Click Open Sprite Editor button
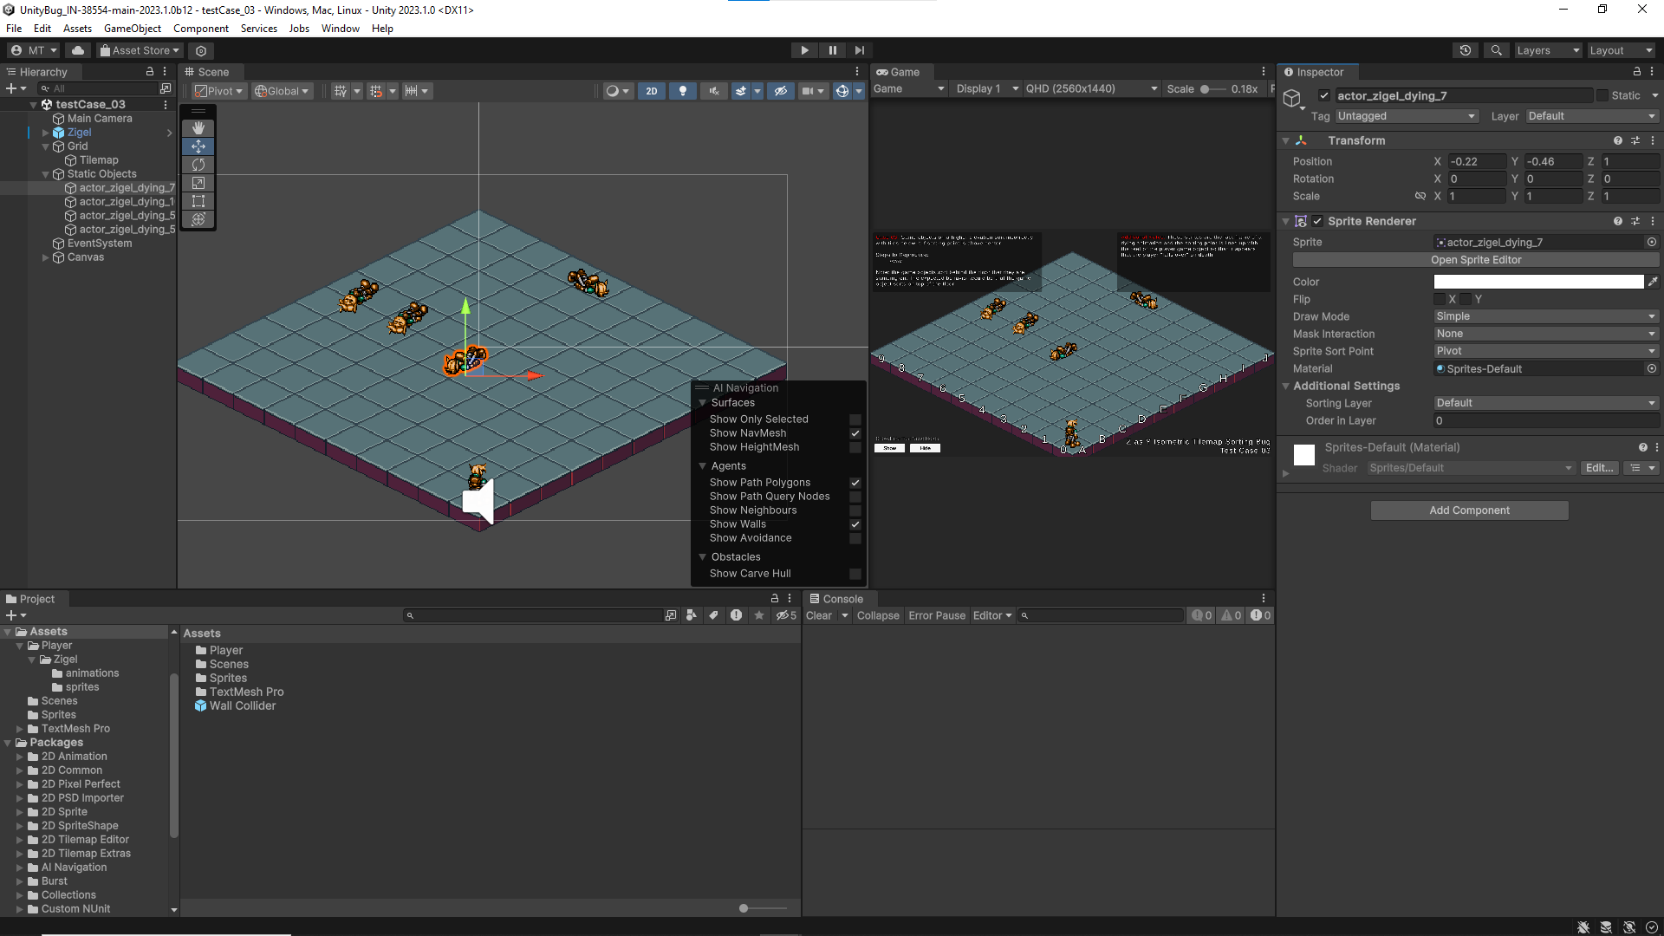Screen dimensions: 1664x936 [x=1475, y=260]
